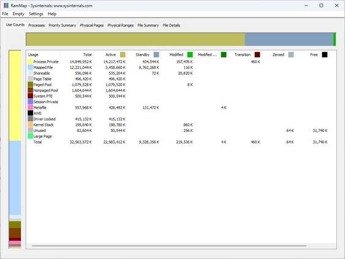Click the 31,740 K Free total value
Viewport: 345px width, 259px height.
coord(320,142)
